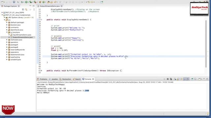Screen dimensions: 211x118
Task: Click Open Console icon in Console toolbar
Action: click(200, 79)
